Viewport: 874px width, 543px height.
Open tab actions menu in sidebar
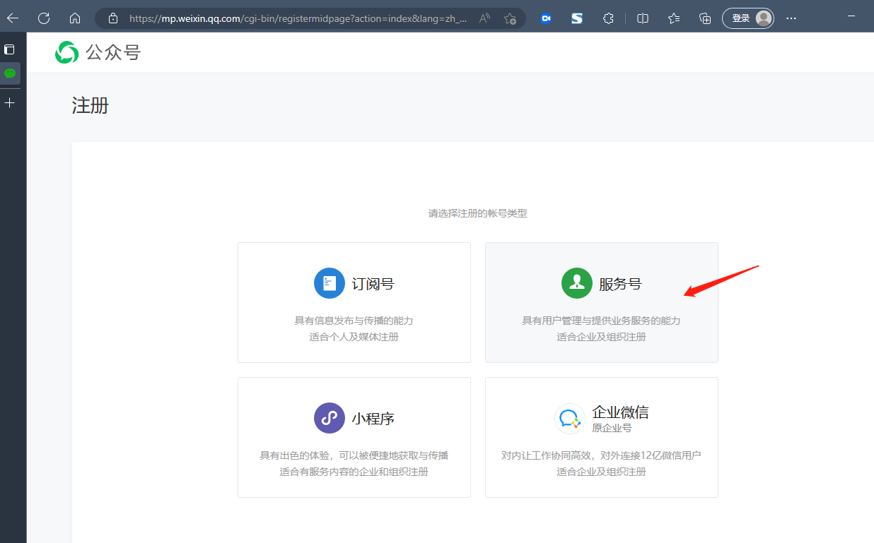(x=10, y=49)
